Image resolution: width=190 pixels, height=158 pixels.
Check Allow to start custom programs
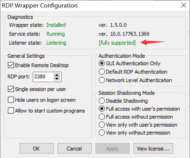pos(11,110)
